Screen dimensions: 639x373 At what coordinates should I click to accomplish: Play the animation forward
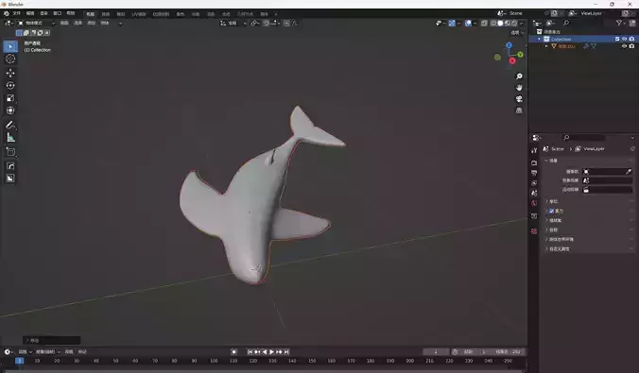[x=272, y=352]
